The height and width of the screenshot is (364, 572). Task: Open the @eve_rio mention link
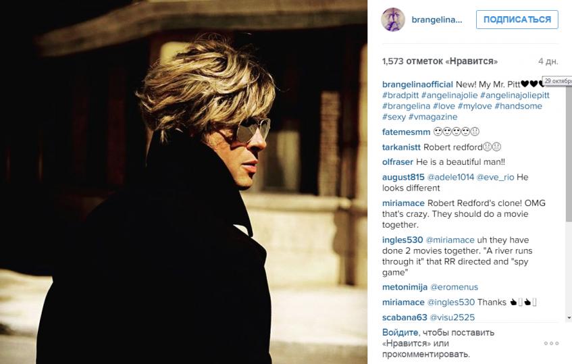[x=495, y=177]
